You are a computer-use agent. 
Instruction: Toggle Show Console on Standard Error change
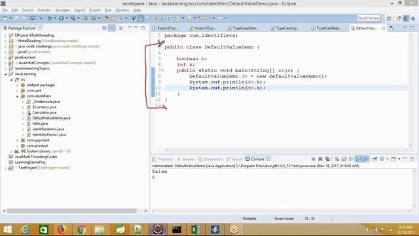pyautogui.click(x=365, y=159)
